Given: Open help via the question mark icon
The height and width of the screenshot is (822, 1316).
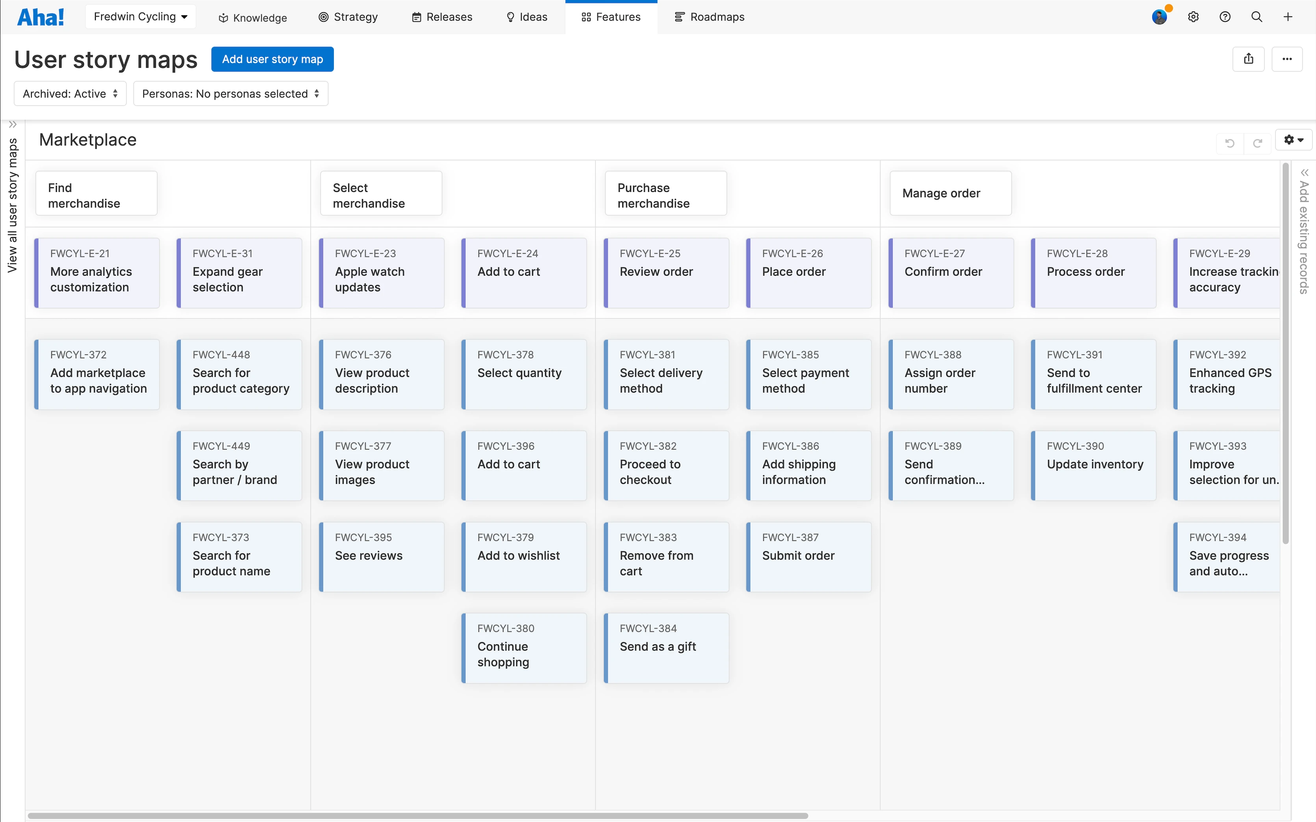Looking at the screenshot, I should [x=1225, y=17].
